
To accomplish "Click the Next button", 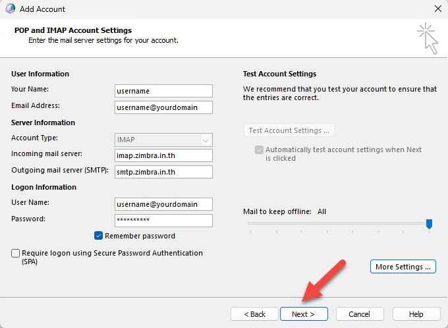I will click(x=303, y=314).
